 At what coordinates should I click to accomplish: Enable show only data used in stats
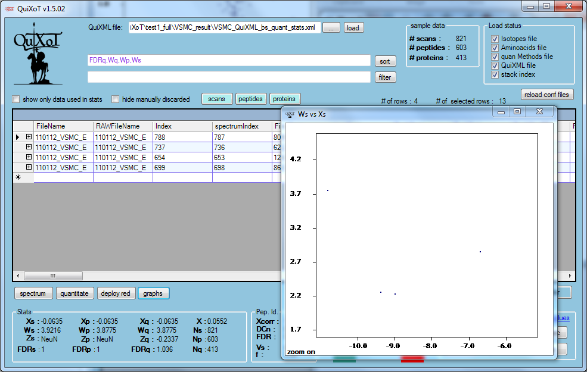[17, 99]
